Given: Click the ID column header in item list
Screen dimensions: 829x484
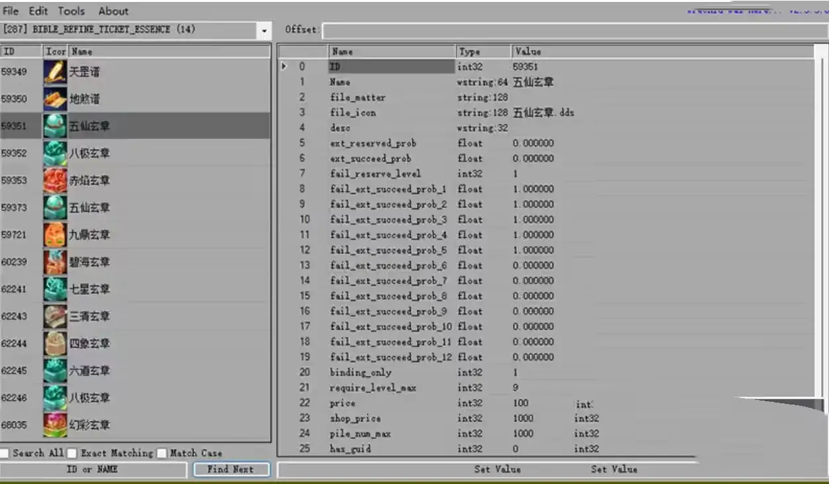Looking at the screenshot, I should coord(21,51).
